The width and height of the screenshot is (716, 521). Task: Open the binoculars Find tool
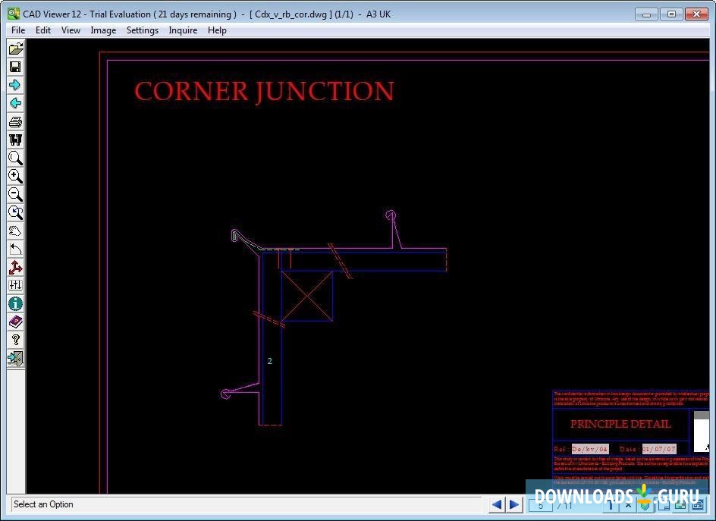(x=15, y=140)
